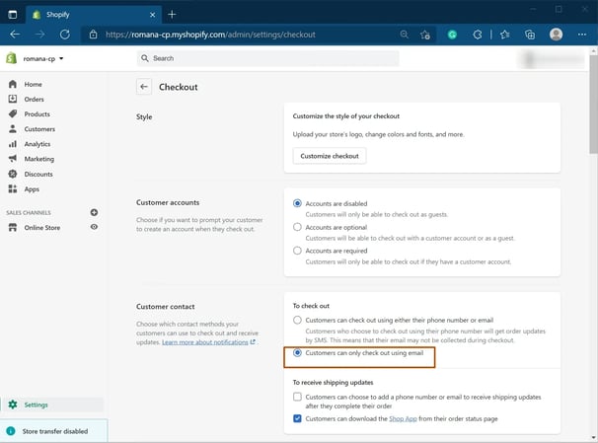Add a sales channel with plus icon
The image size is (598, 443).
click(94, 212)
